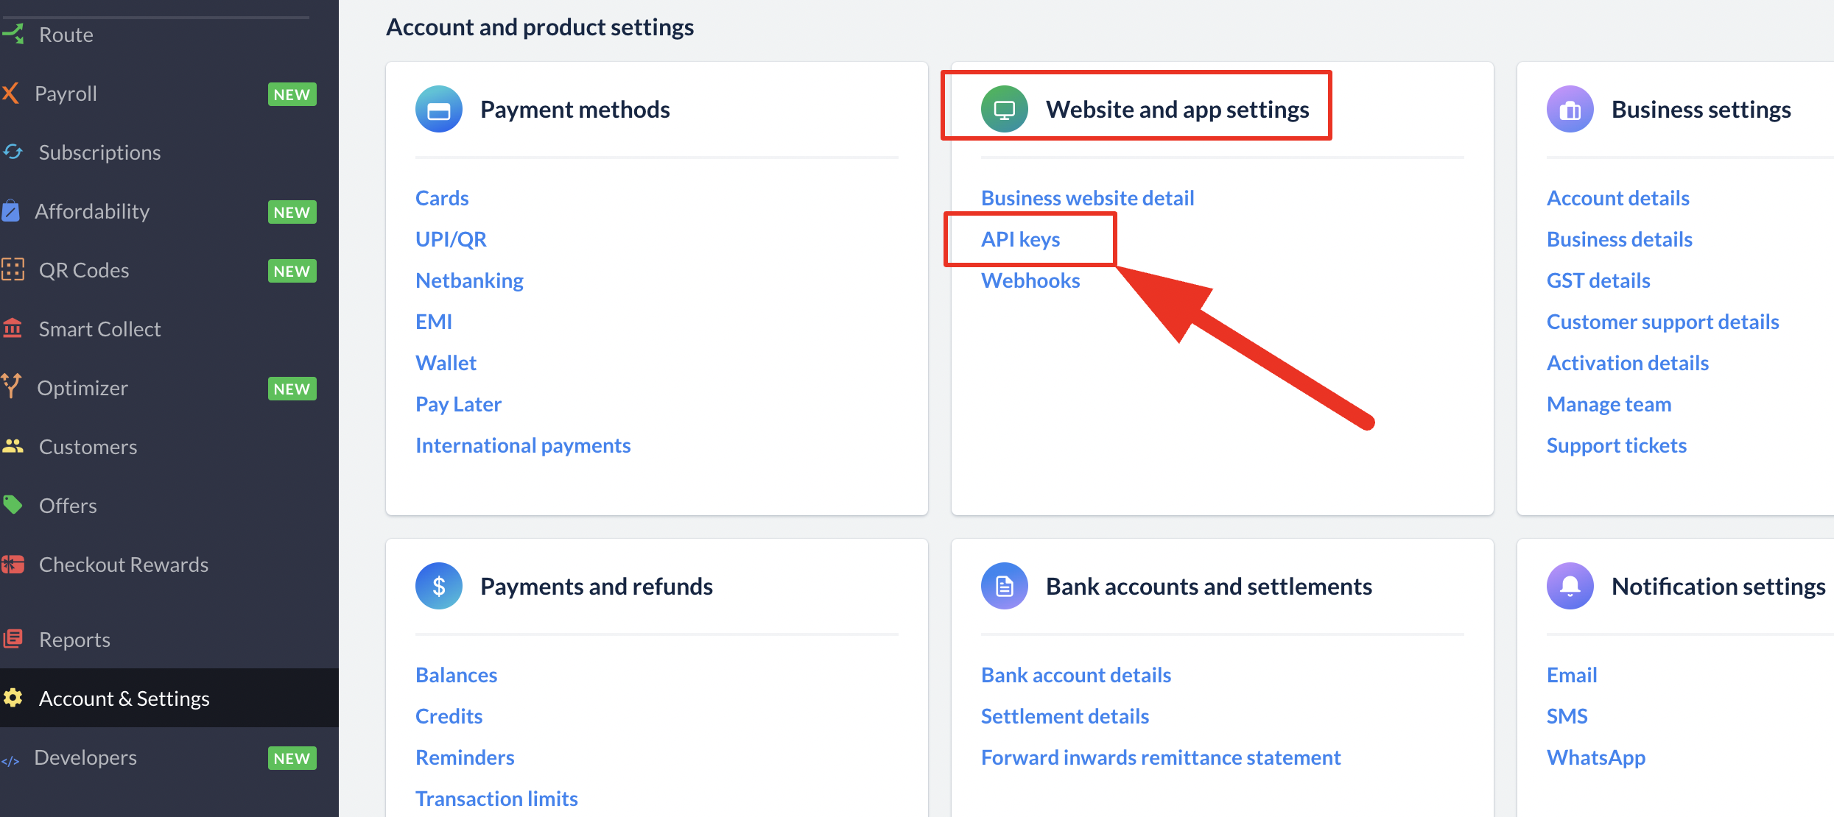Screen dimensions: 1834x817
Task: Click the Notification settings bell icon
Action: point(1570,587)
